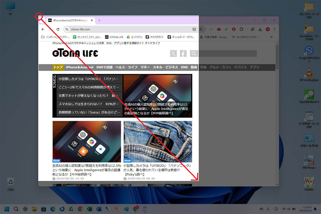This screenshot has height=214, width=321.
Task: Open Chrome downloads arrow icon
Action: click(x=260, y=29)
